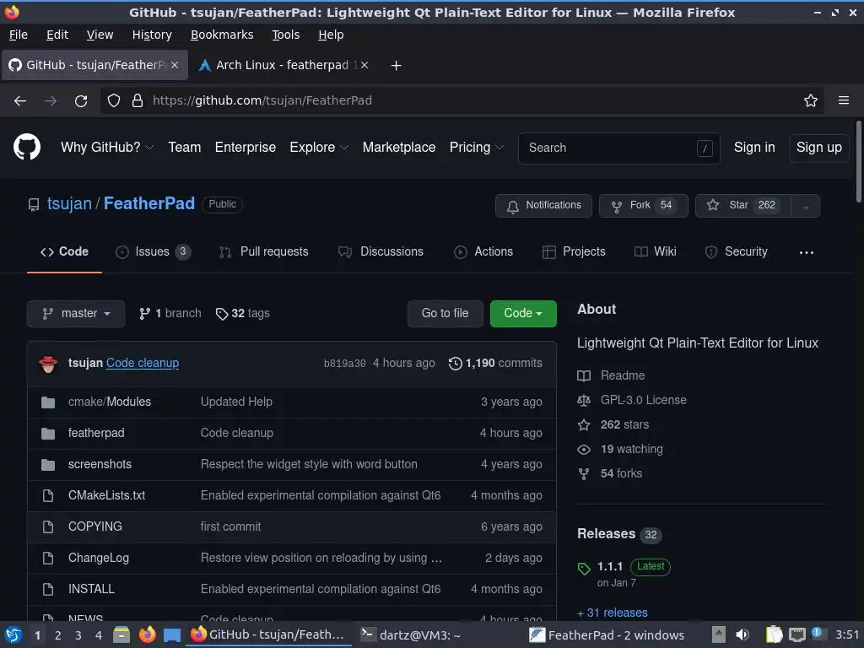Click the Notifications button

pos(543,206)
